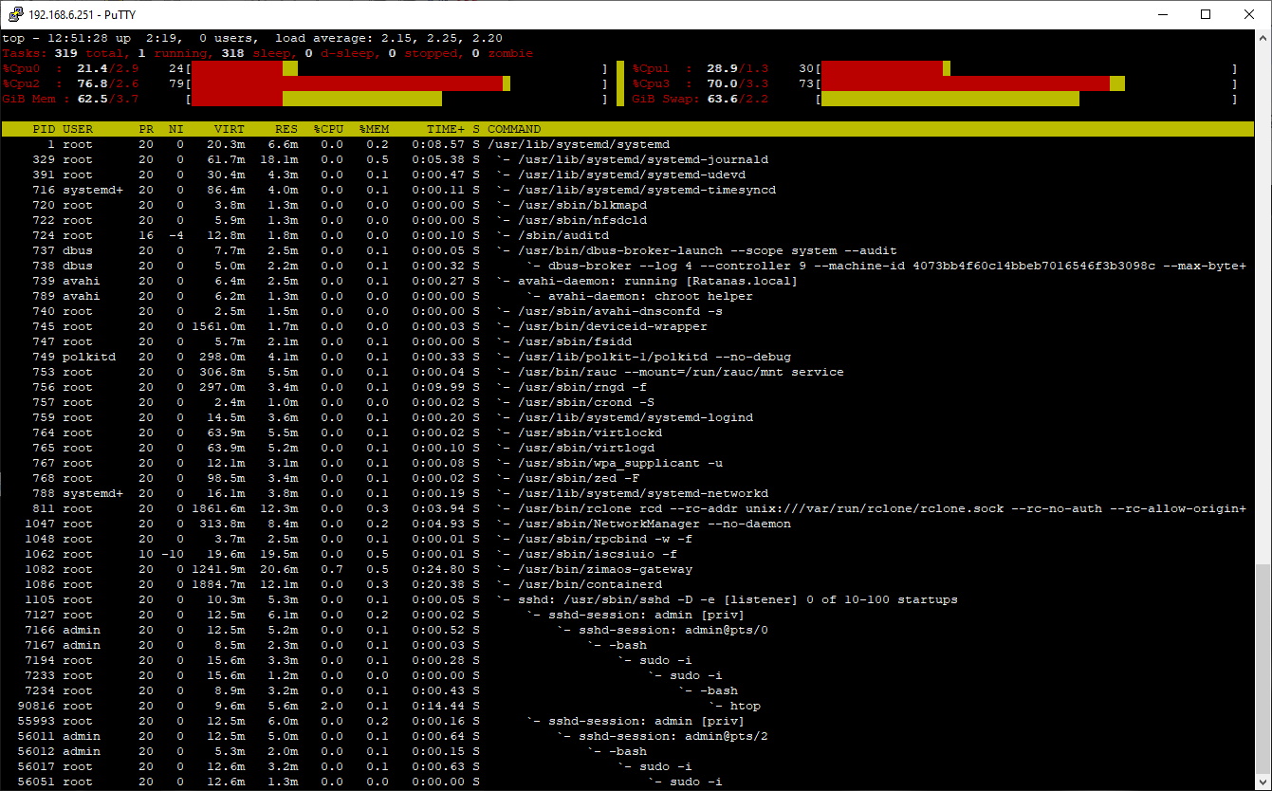
Task: Click the scrollbar down arrow
Action: (1263, 782)
